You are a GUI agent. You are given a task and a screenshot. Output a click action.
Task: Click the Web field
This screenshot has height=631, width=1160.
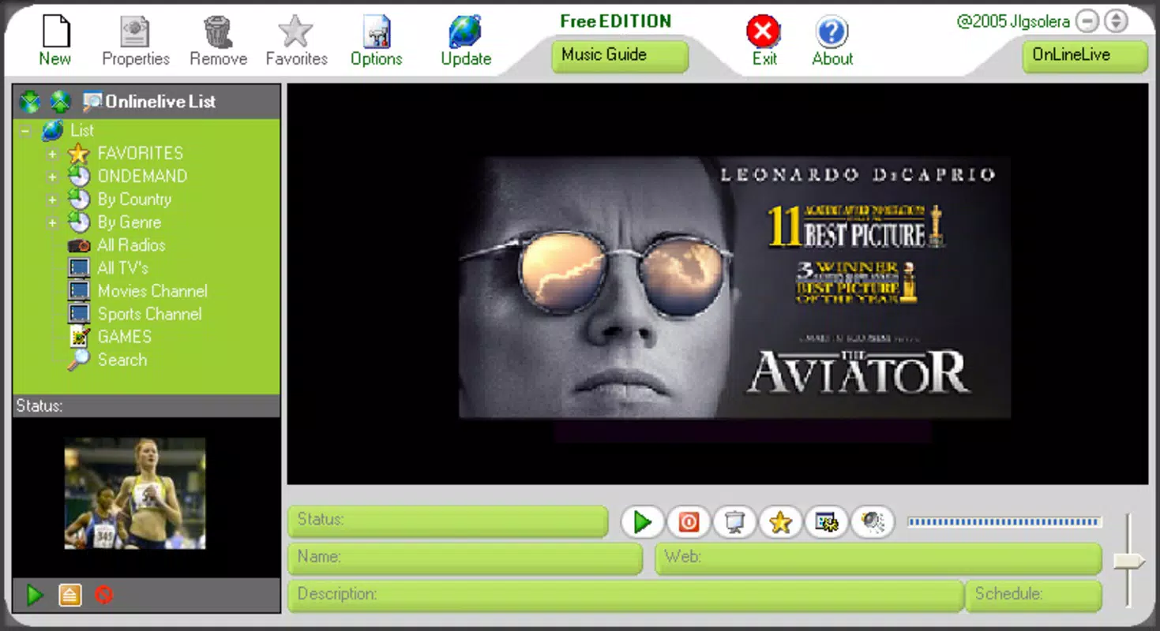[x=878, y=558]
